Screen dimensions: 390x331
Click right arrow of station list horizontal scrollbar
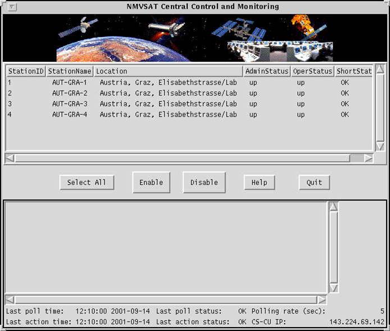368,158
